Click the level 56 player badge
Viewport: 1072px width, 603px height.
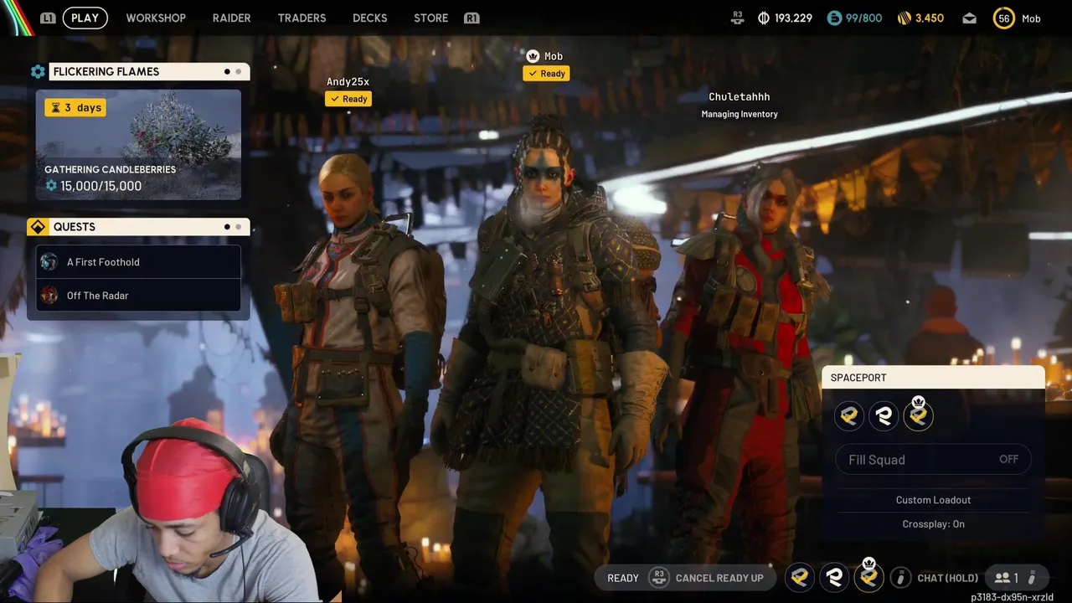click(1004, 18)
